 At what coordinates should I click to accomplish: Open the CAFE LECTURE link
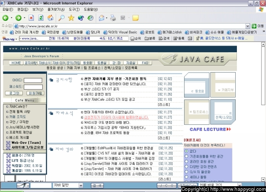[x=210, y=129]
